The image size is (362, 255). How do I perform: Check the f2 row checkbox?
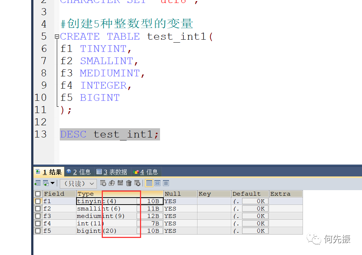click(38, 209)
